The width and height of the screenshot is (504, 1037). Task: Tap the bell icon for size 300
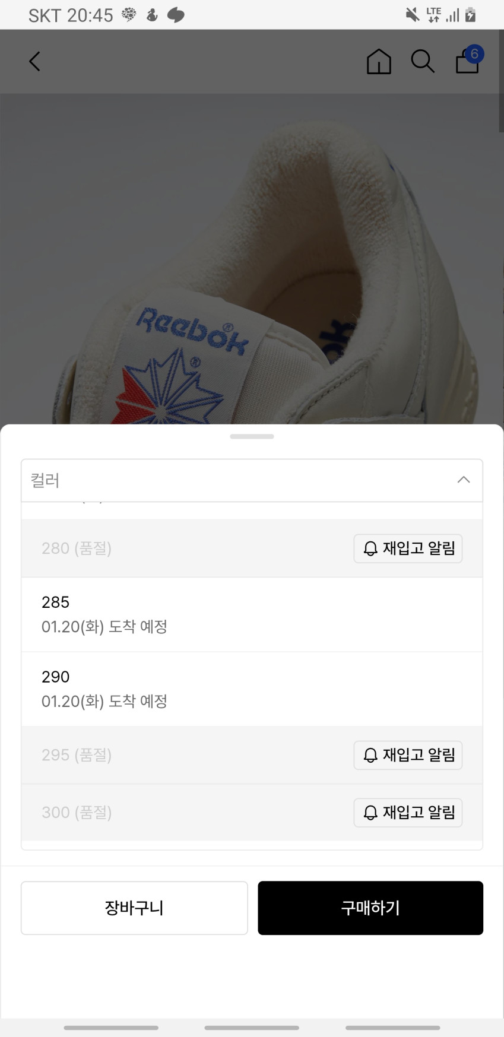(370, 813)
